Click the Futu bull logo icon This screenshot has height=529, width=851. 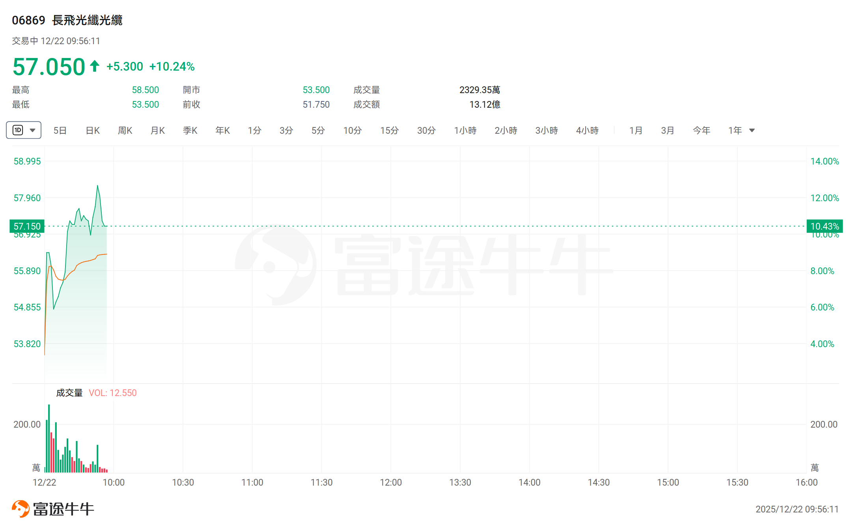21,509
